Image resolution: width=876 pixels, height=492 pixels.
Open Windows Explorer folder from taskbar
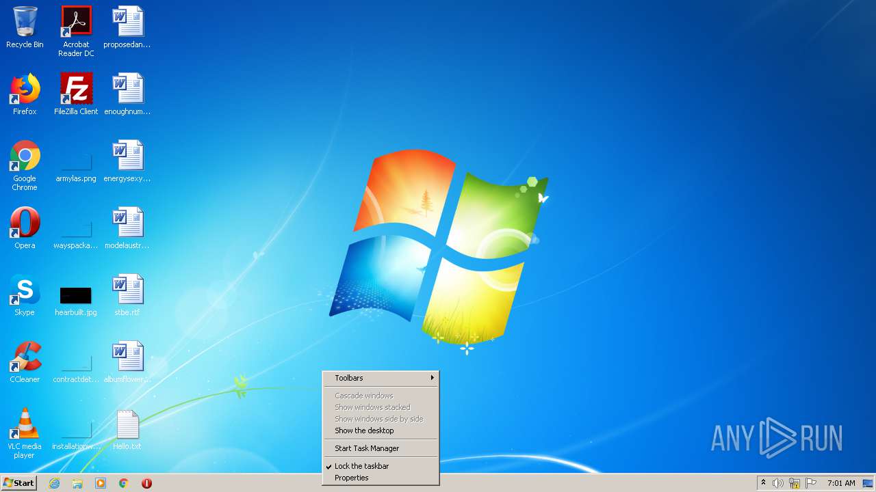(x=77, y=483)
